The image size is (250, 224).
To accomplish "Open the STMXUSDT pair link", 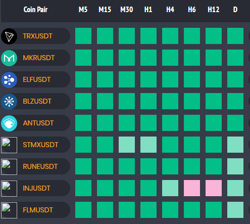I will click(40, 145).
